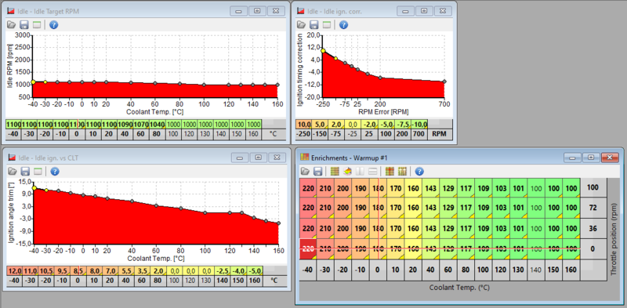This screenshot has height=308, width=627.
Task: Click the Idle ign. corr. title bar icon
Action: click(x=300, y=11)
